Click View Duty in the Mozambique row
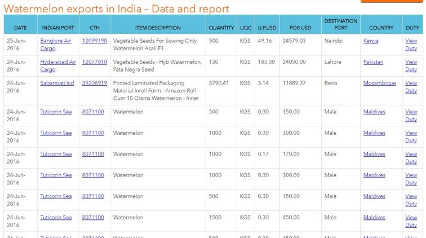Viewport: 426px width, 238px height. point(411,87)
